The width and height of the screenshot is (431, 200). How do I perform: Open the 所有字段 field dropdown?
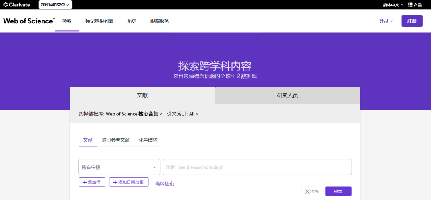point(119,167)
